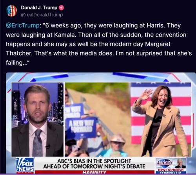Click the red HANNITY ticker bar
The width and height of the screenshot is (196, 175).
coord(94,172)
